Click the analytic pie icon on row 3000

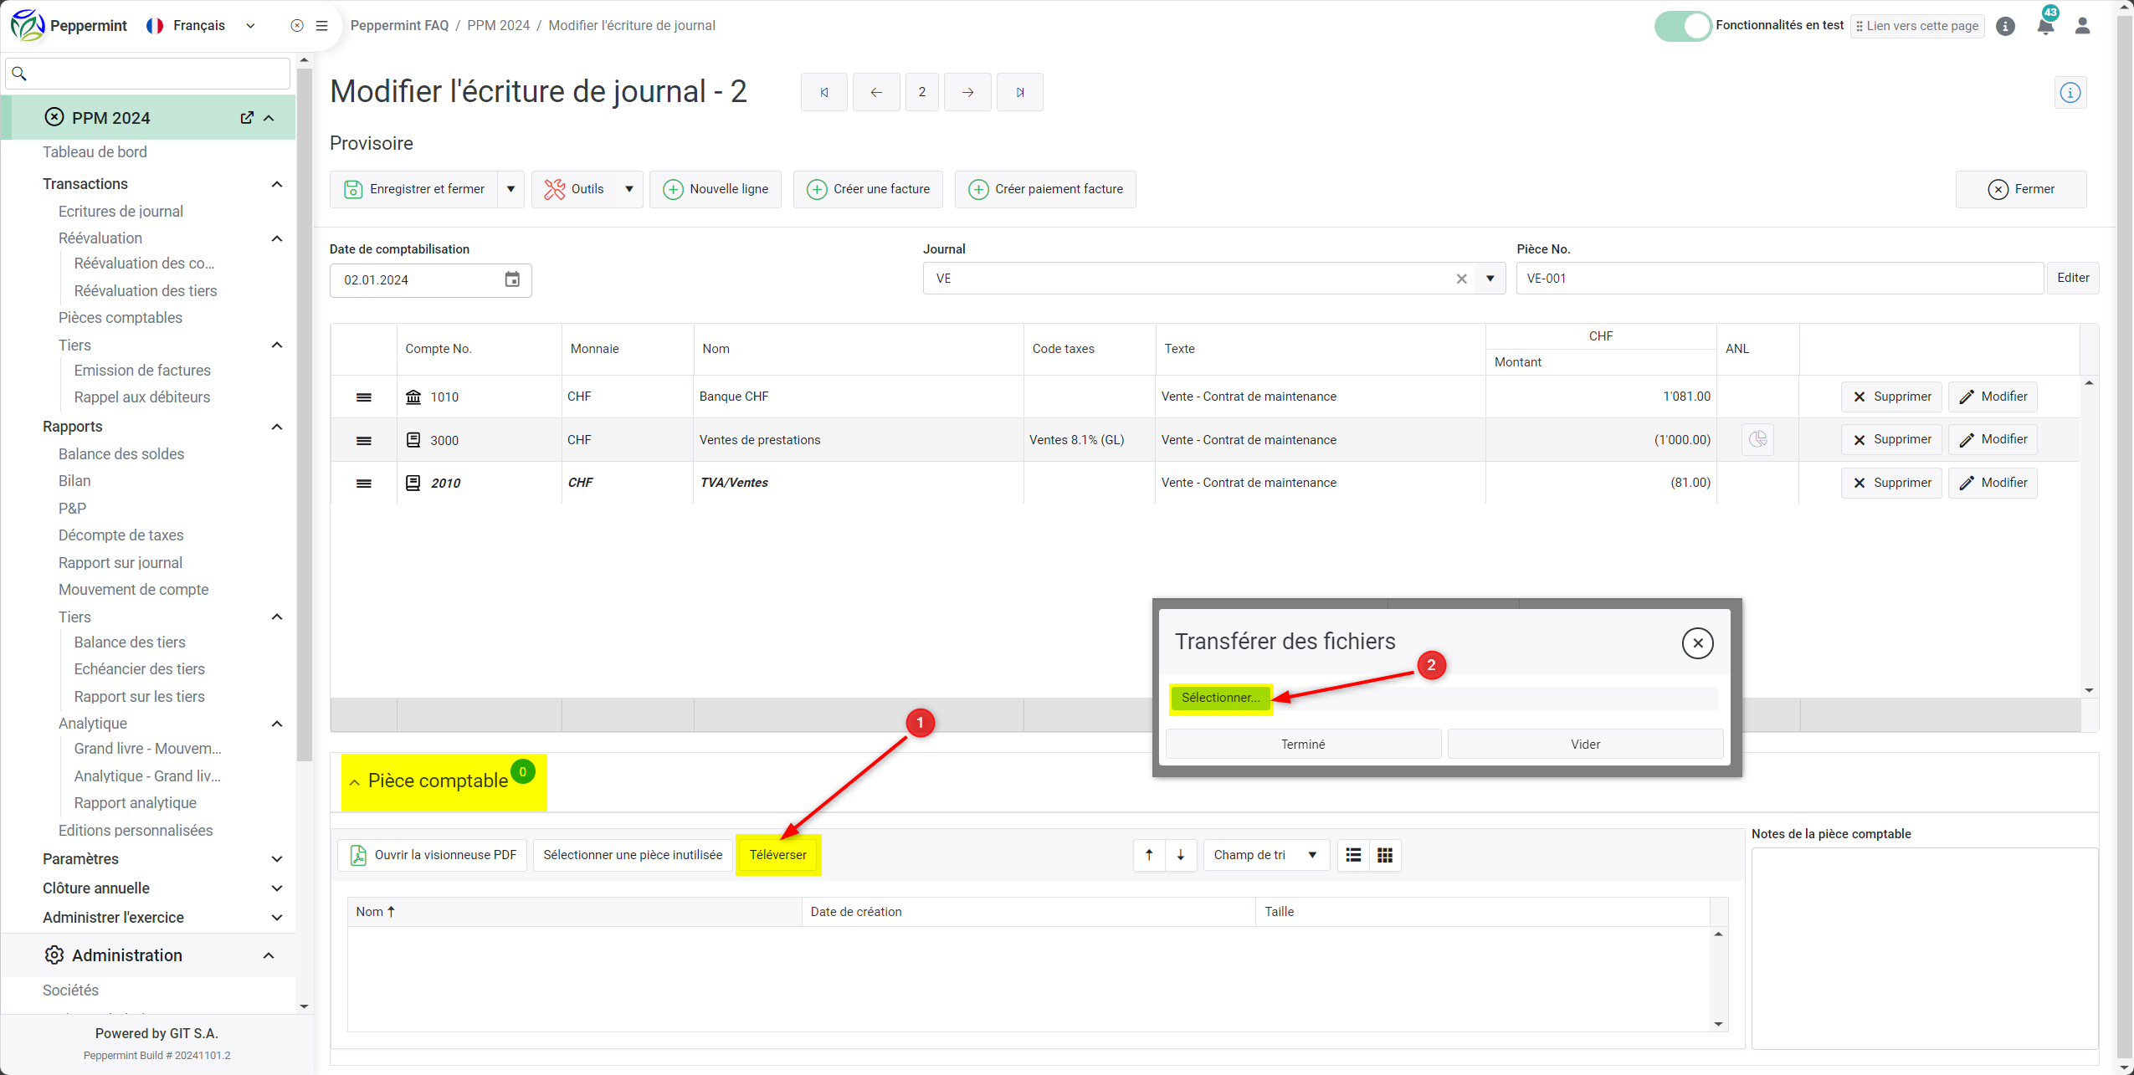pos(1757,439)
